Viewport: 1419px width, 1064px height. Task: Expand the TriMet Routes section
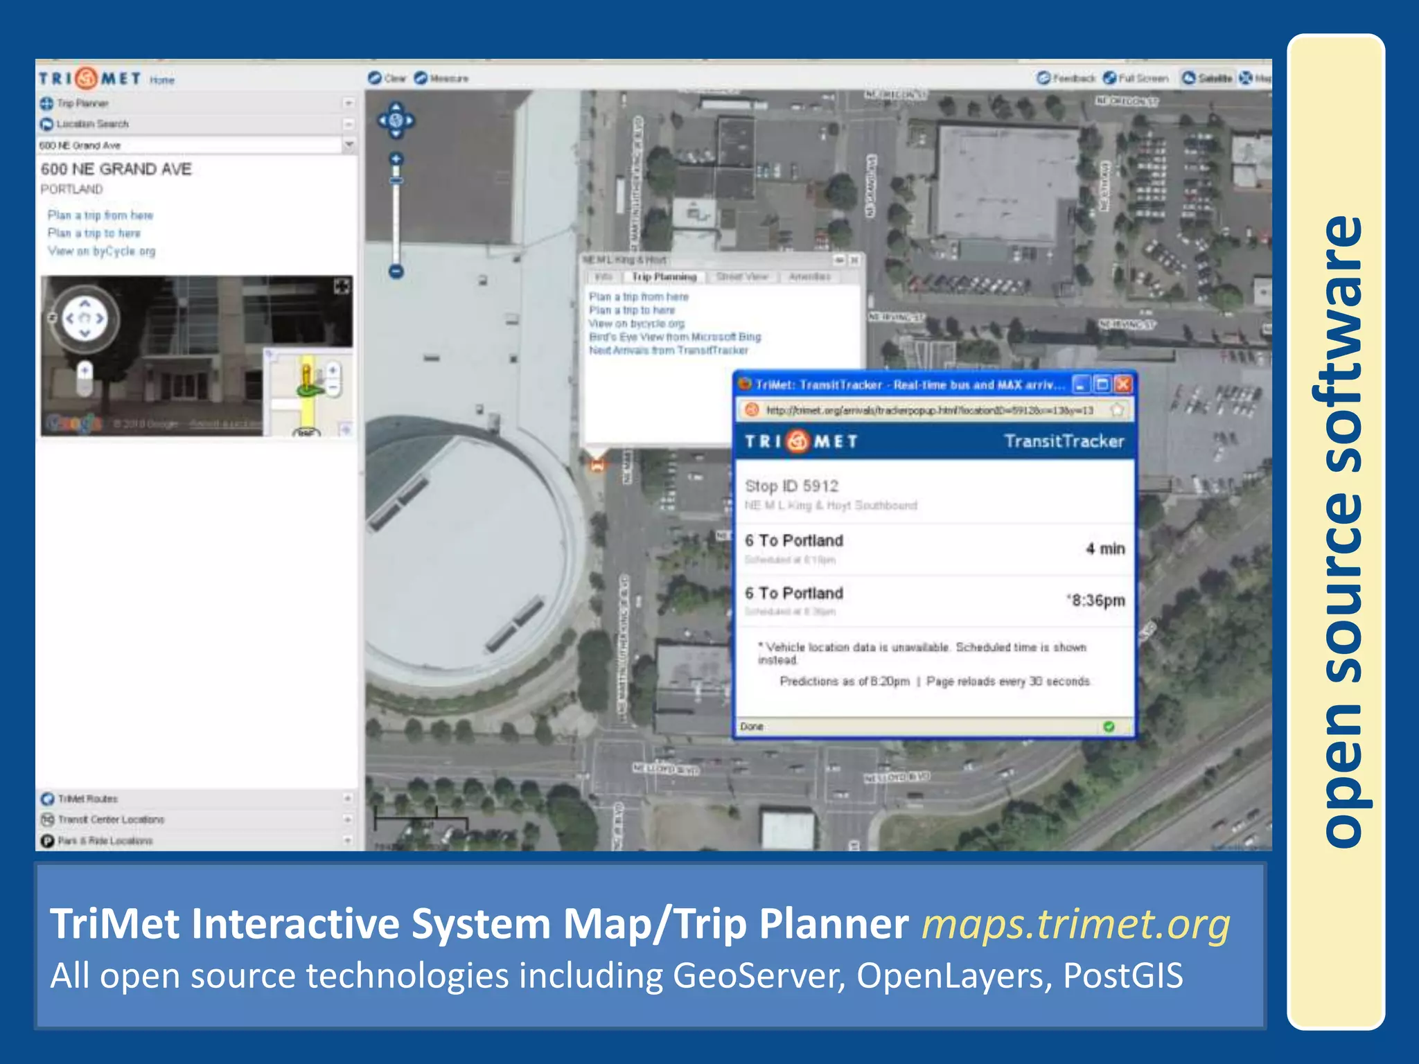coord(347,799)
